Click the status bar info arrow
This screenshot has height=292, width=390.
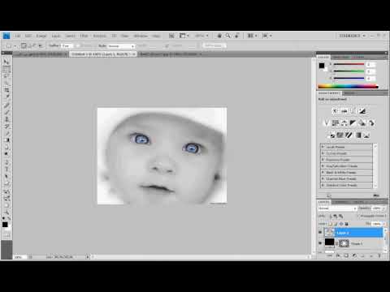click(x=88, y=257)
